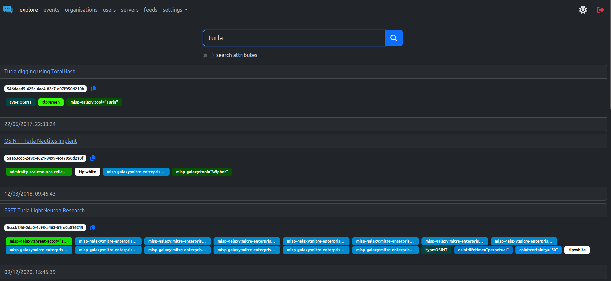This screenshot has height=281, width=611.
Task: Navigate to users
Action: [x=109, y=10]
